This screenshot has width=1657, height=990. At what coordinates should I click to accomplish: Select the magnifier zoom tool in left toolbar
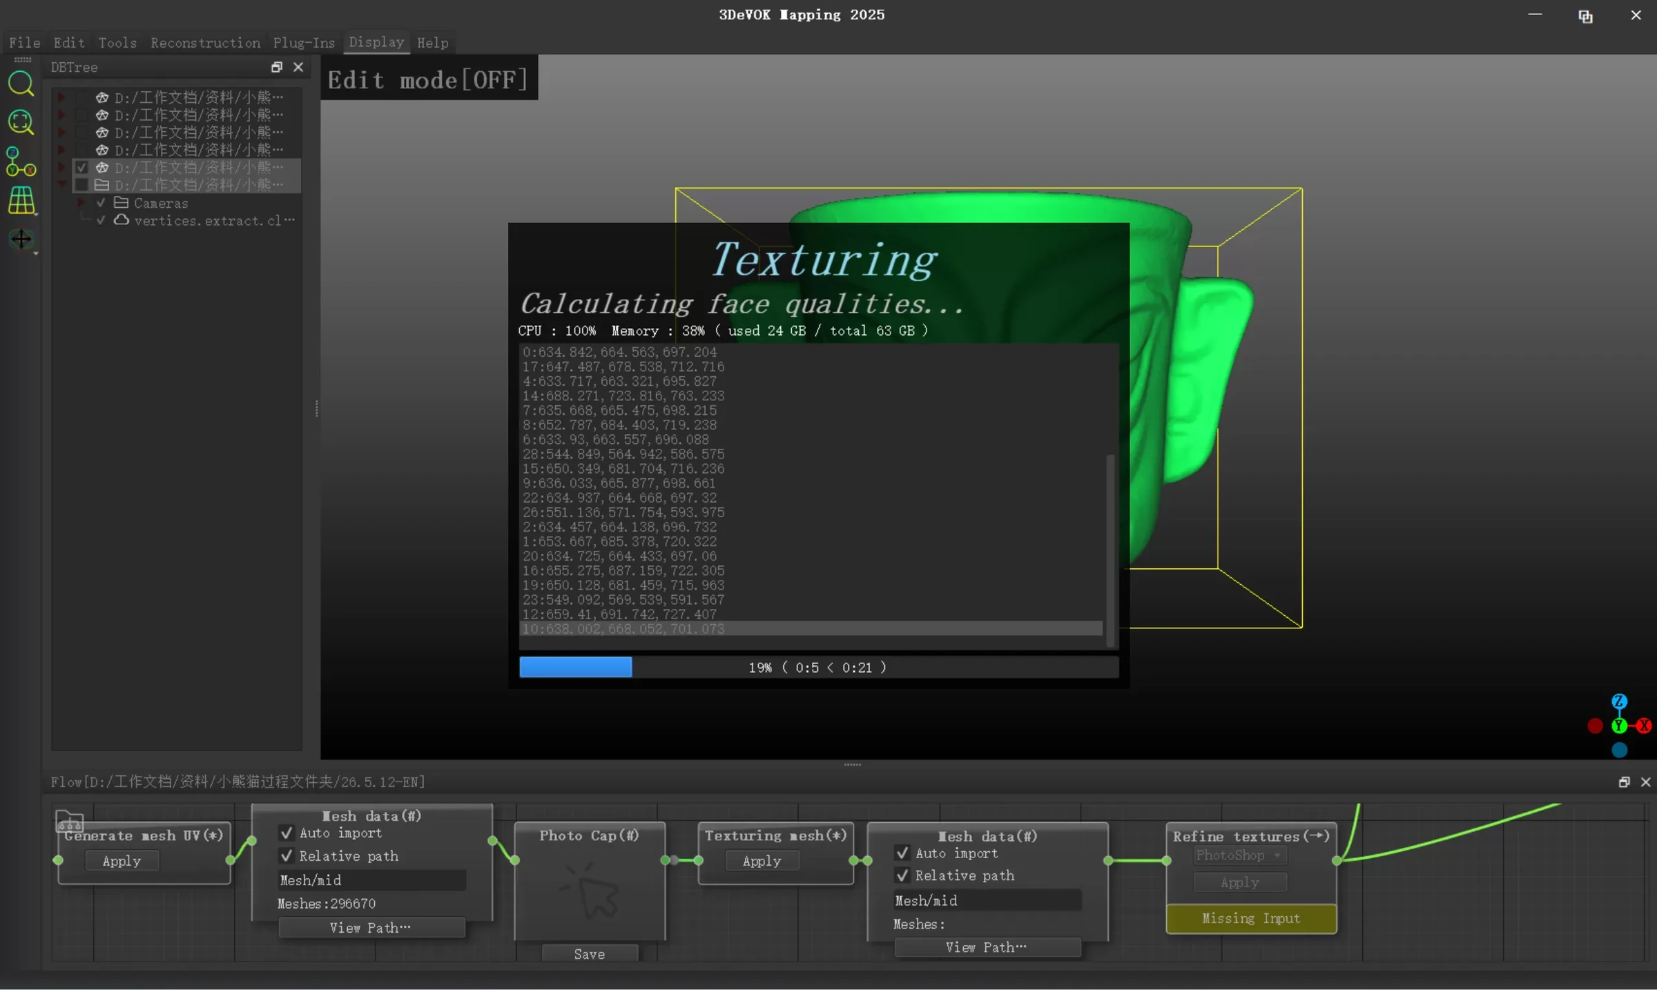tap(21, 84)
